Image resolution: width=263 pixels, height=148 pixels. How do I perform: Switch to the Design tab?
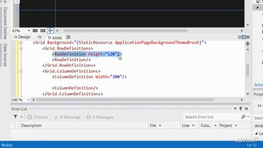point(23,37)
